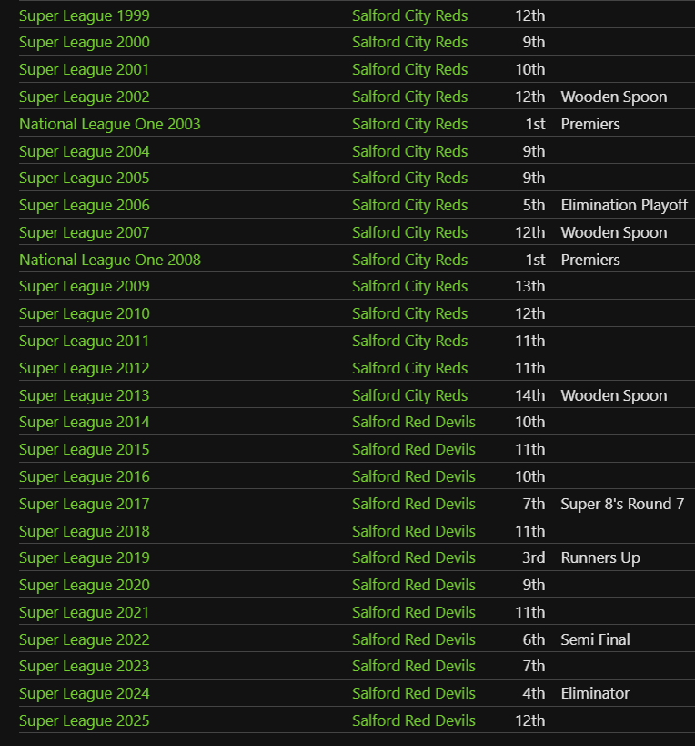Viewport: 695px width, 746px height.
Task: Select 'Wooden Spoon' text in 2002 row
Action: point(614,97)
